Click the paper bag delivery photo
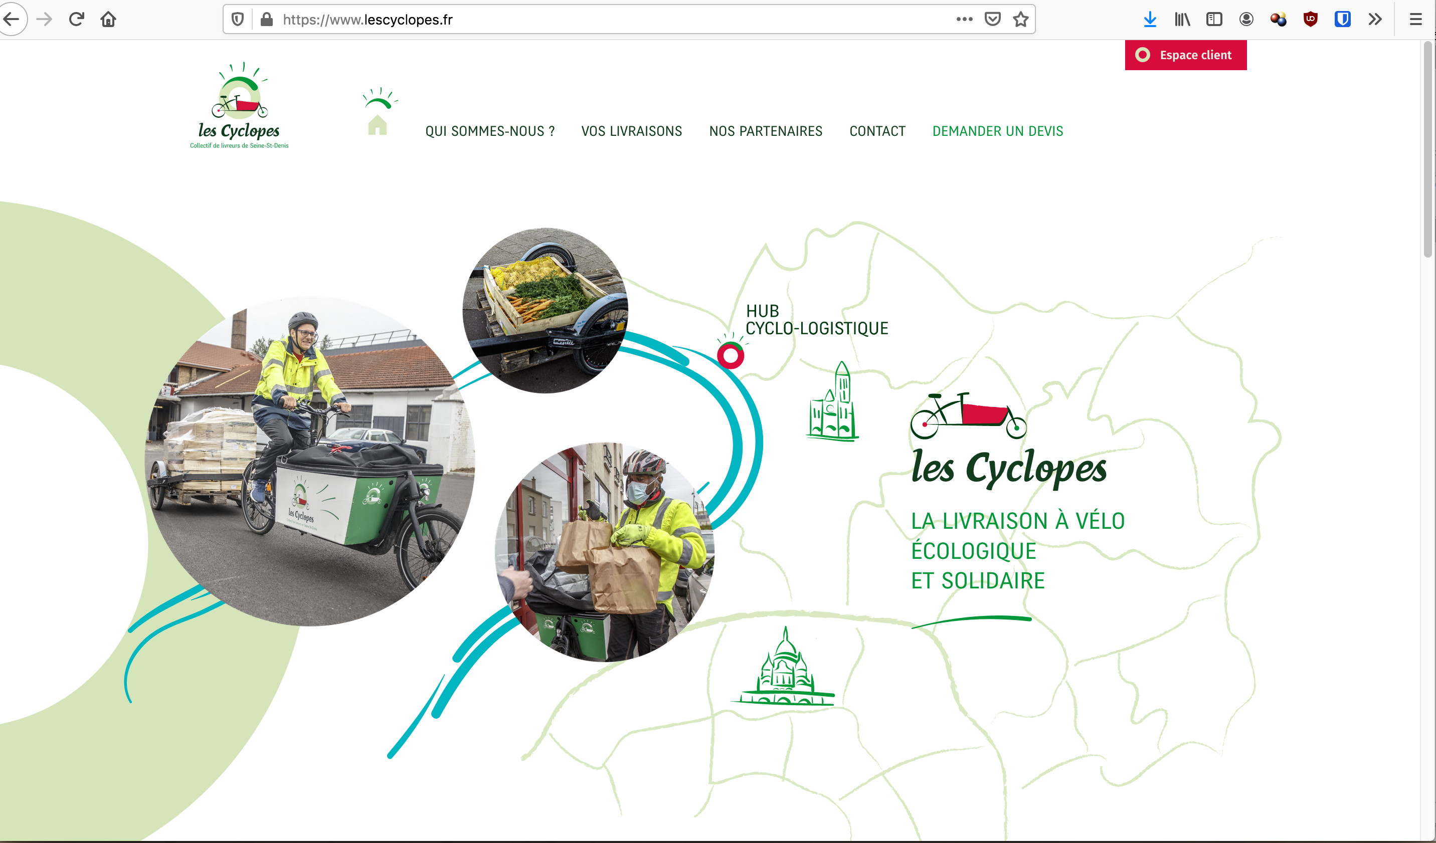This screenshot has height=843, width=1436. coord(605,552)
